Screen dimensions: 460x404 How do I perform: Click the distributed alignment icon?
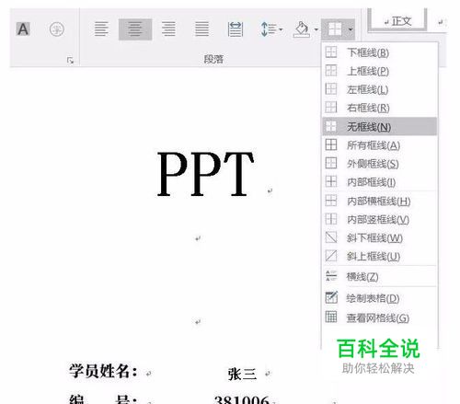pos(236,29)
